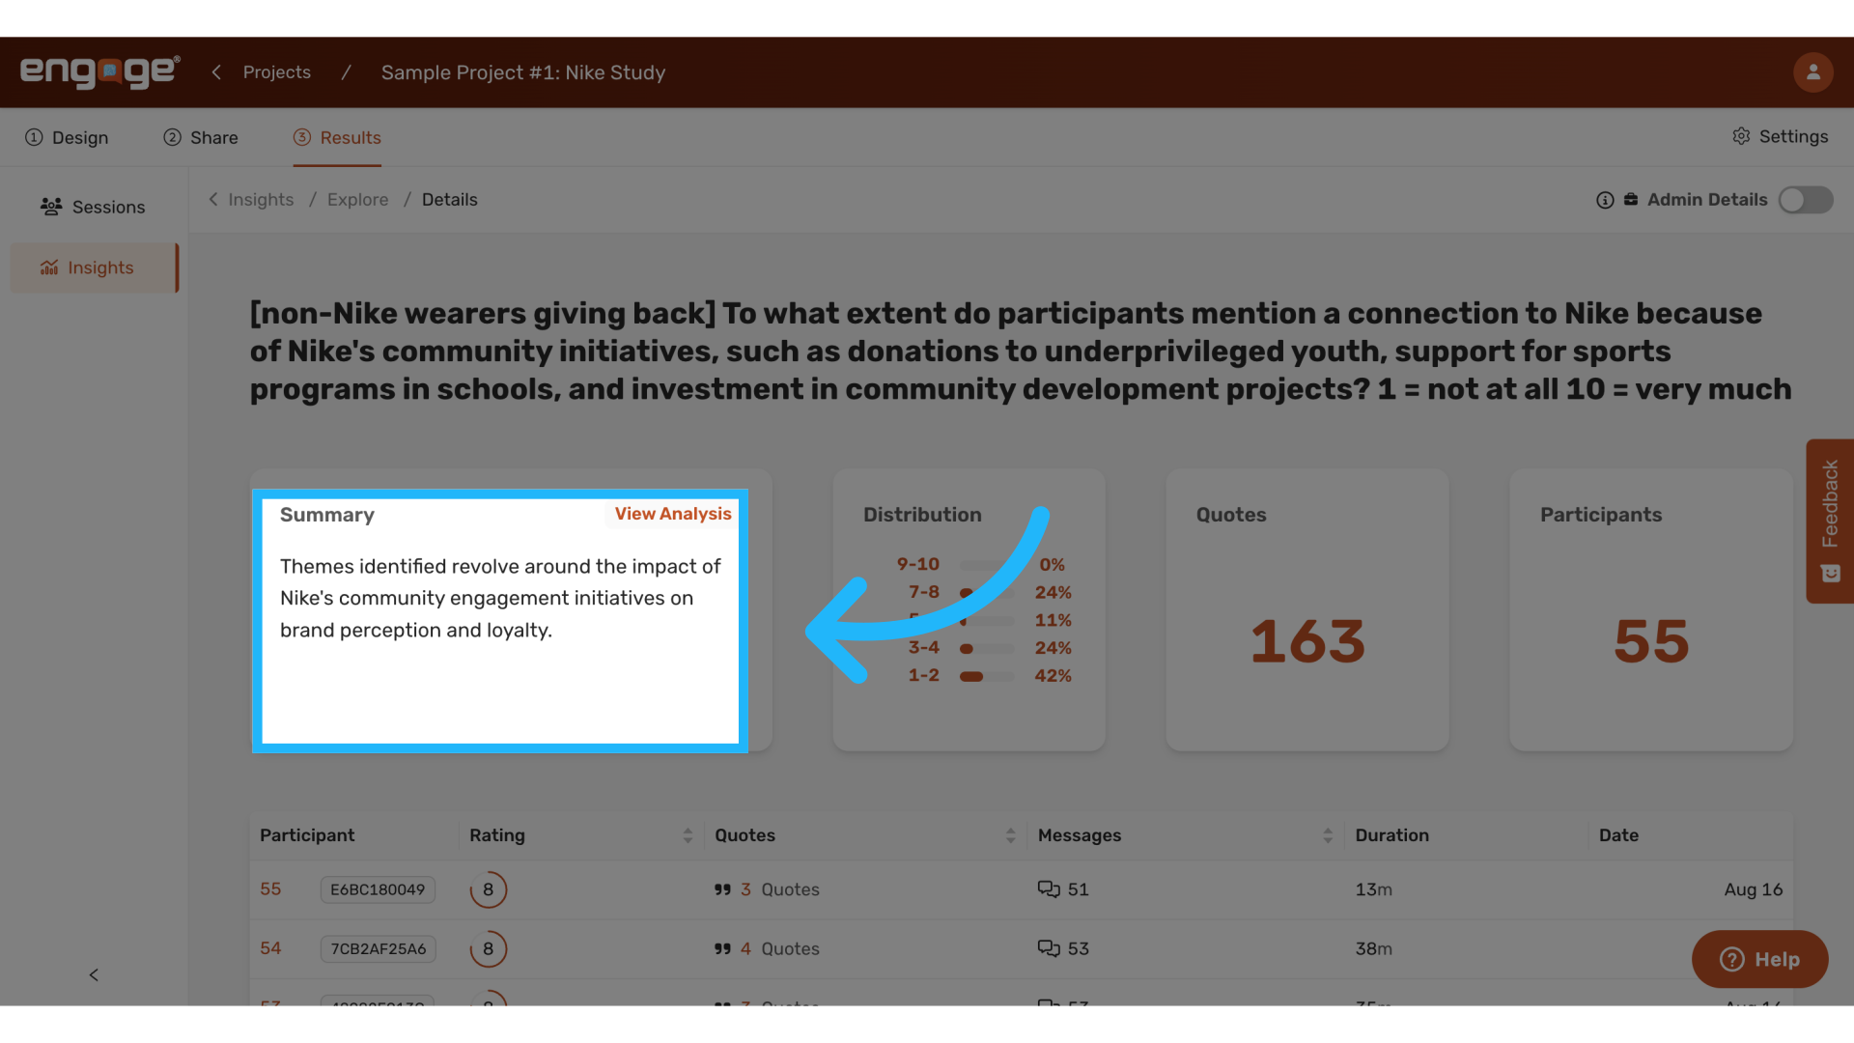Click the messages icon beside 51
This screenshot has height=1043, width=1854.
pos(1049,889)
